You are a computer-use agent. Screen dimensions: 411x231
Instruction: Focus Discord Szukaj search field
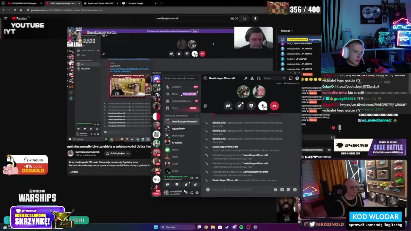tap(274, 78)
